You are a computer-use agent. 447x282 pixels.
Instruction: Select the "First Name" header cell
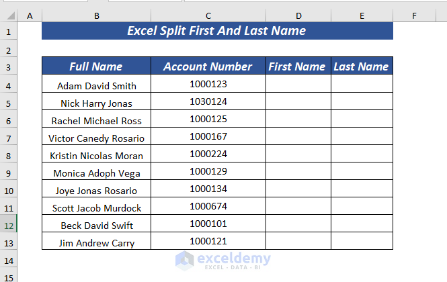[x=298, y=66]
